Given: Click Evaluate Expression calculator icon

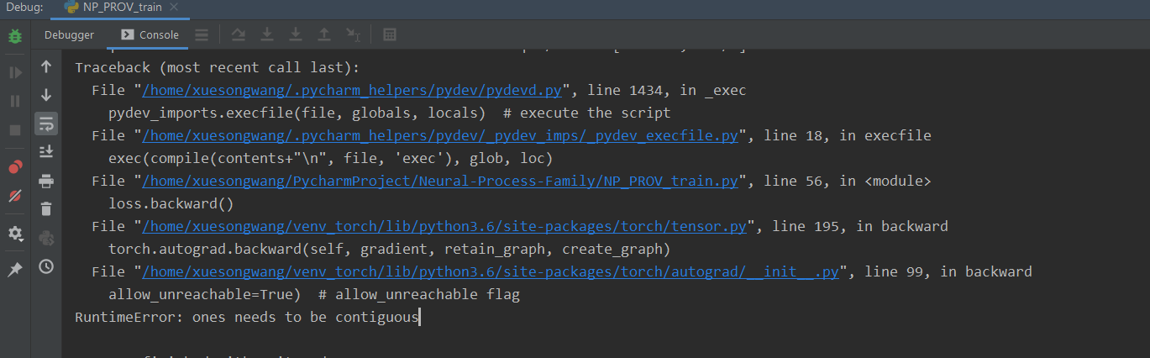Looking at the screenshot, I should [390, 34].
